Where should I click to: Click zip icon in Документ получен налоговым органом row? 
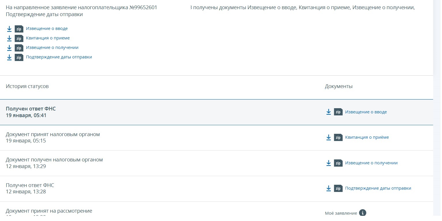(x=338, y=163)
